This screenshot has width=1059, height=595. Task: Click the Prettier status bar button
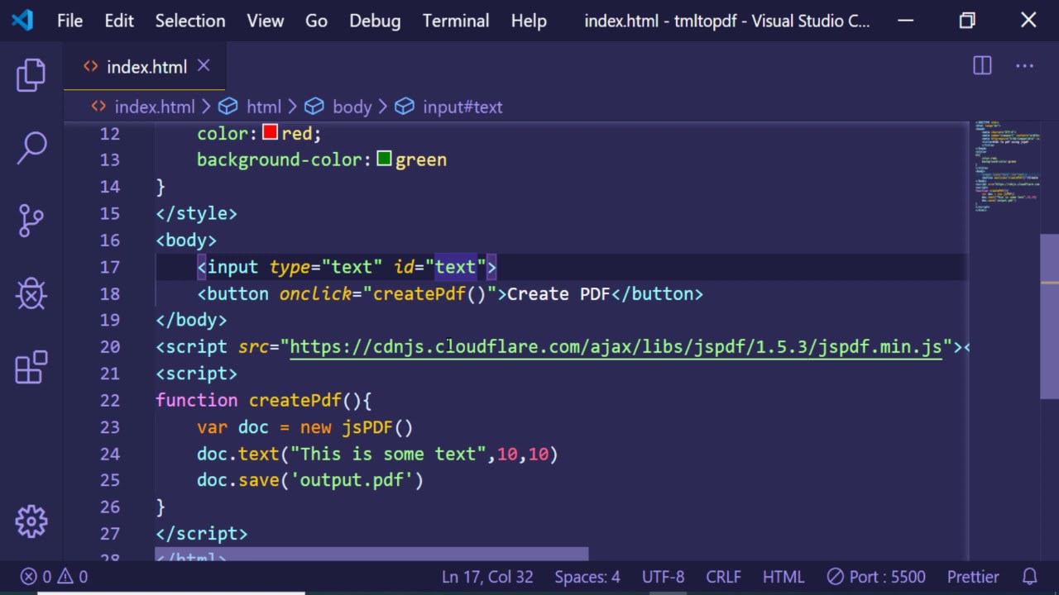973,577
